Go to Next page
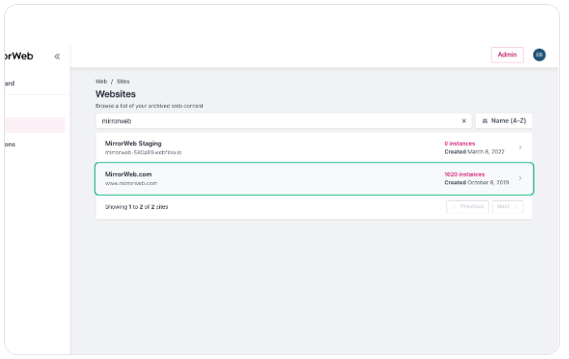 point(507,206)
